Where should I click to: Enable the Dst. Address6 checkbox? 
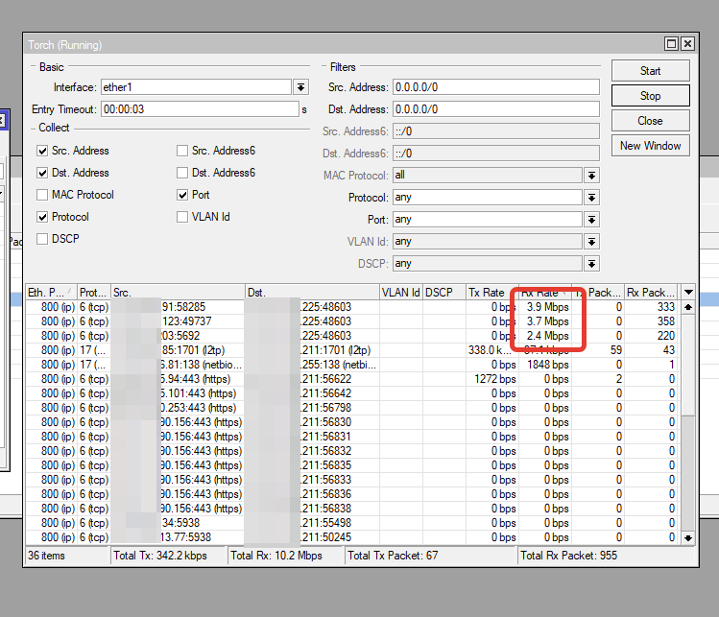click(182, 173)
